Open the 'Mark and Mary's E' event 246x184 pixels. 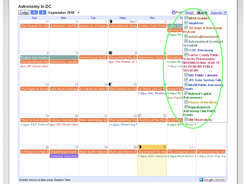pos(123,152)
